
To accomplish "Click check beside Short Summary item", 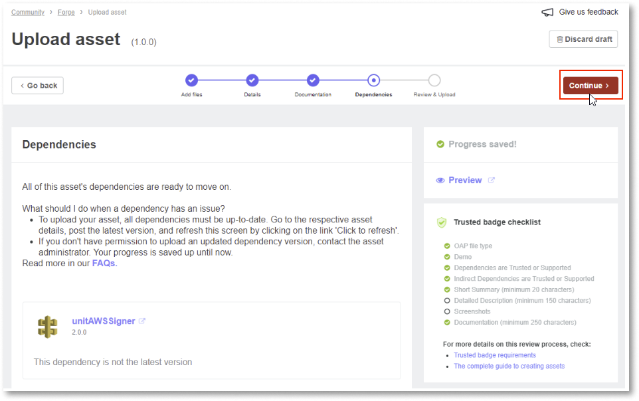I will [447, 289].
